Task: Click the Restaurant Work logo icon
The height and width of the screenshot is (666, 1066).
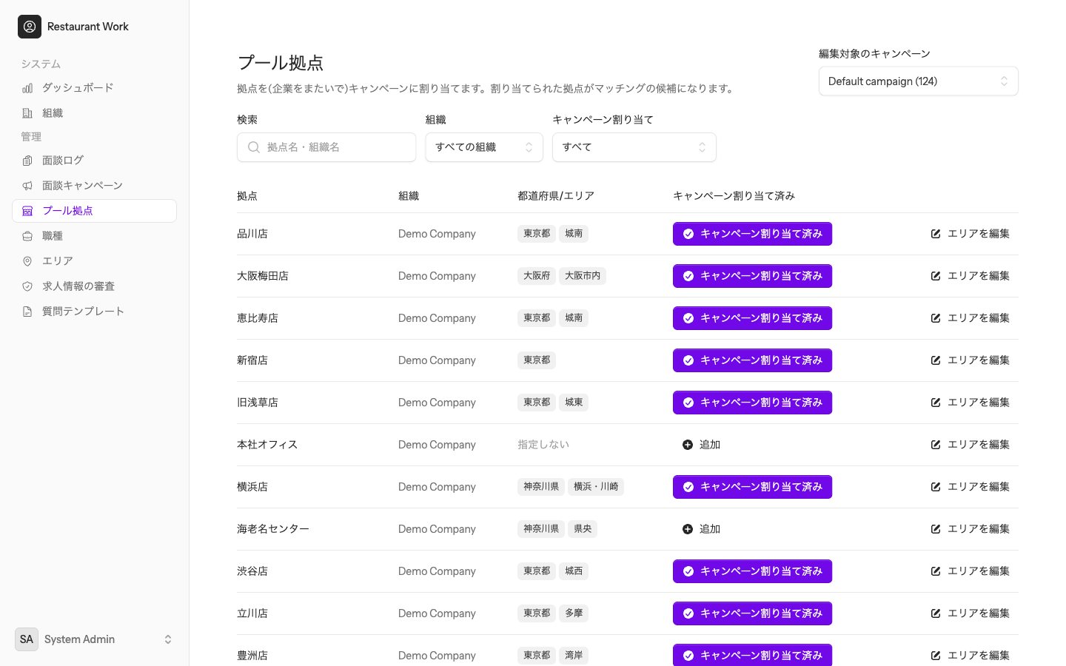Action: point(30,27)
